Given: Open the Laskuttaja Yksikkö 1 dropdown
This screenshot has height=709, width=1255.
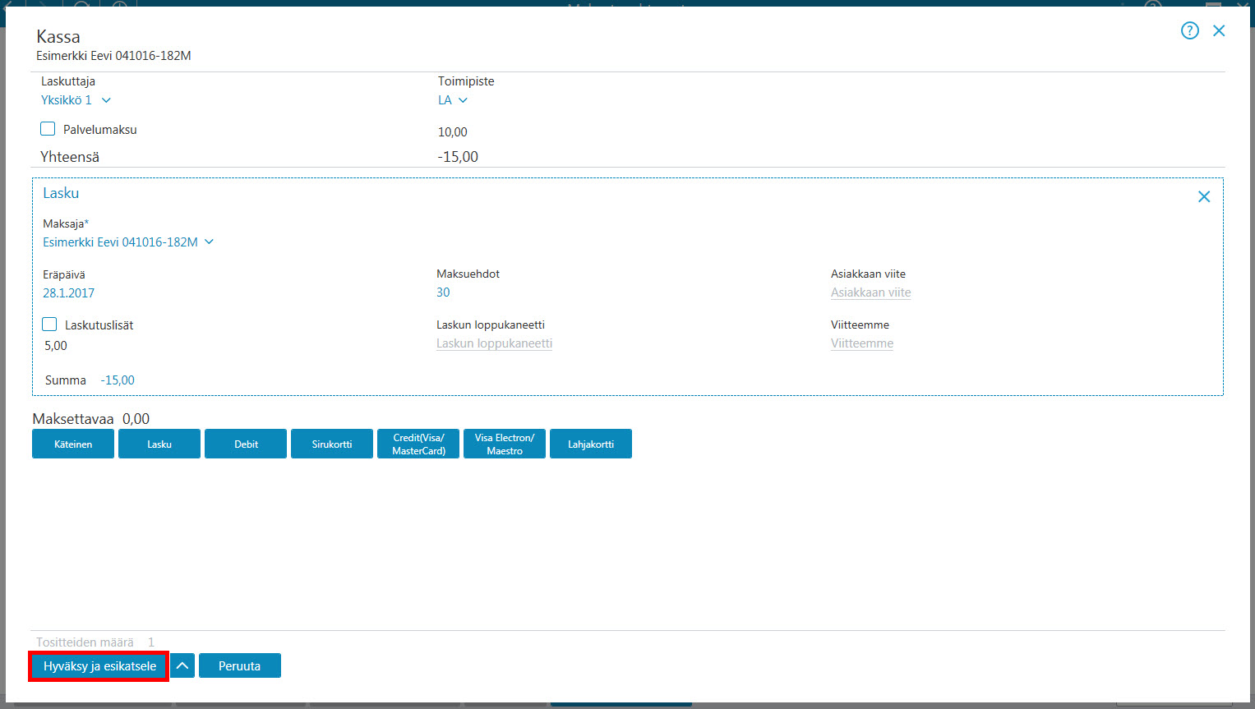Looking at the screenshot, I should pos(76,100).
